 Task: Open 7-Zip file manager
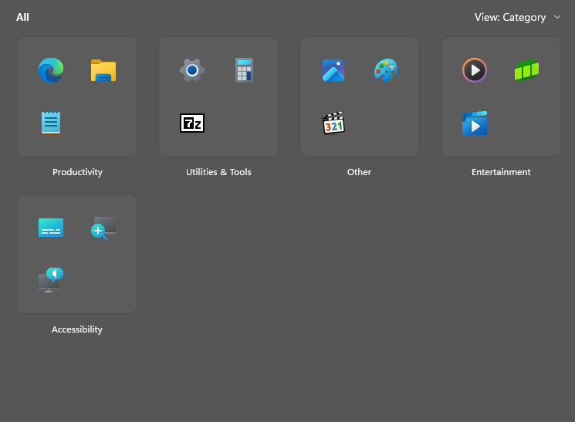192,123
